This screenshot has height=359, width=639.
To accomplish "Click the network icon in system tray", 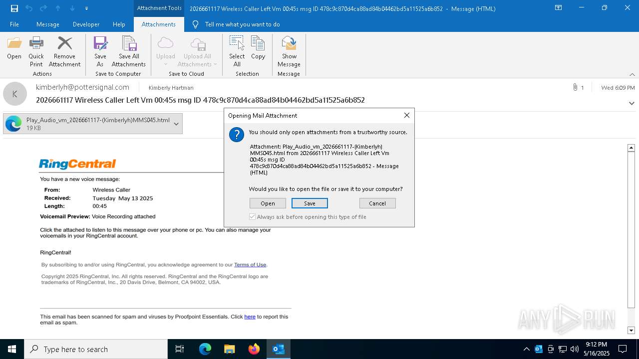I will [x=563, y=349].
